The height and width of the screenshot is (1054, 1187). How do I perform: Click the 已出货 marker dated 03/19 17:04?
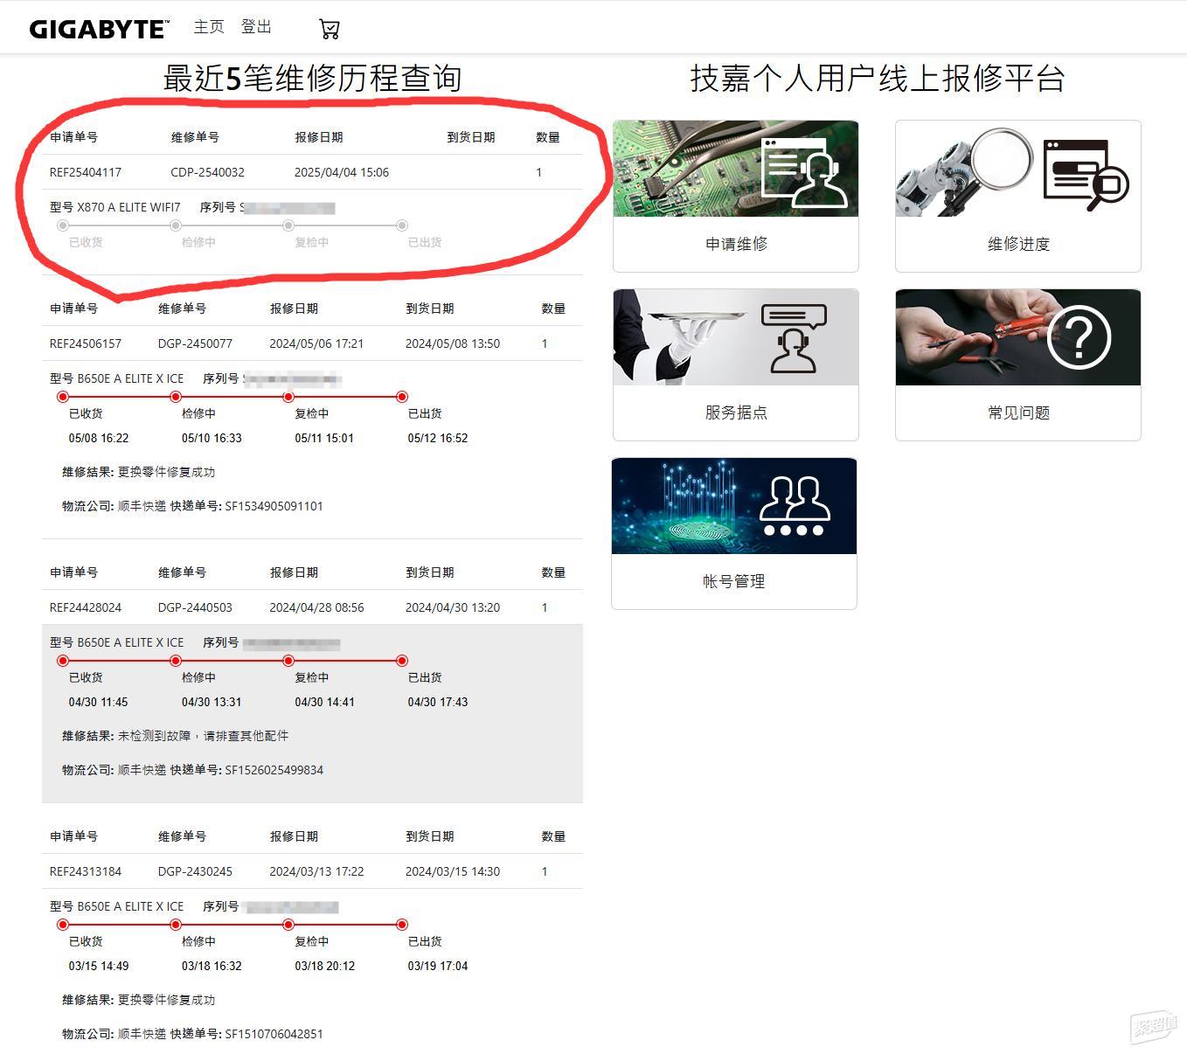[x=402, y=925]
